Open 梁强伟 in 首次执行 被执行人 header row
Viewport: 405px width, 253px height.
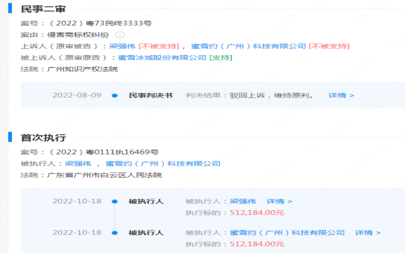coord(78,163)
